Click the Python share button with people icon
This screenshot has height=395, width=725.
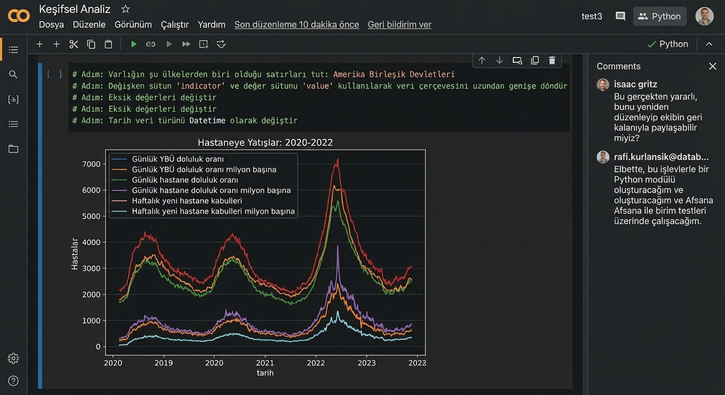coord(660,16)
